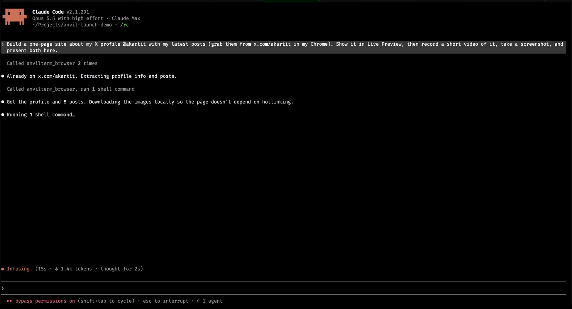Image resolution: width=572 pixels, height=309 pixels.
Task: Click the '1.4k tokens' counter
Action: (76, 269)
